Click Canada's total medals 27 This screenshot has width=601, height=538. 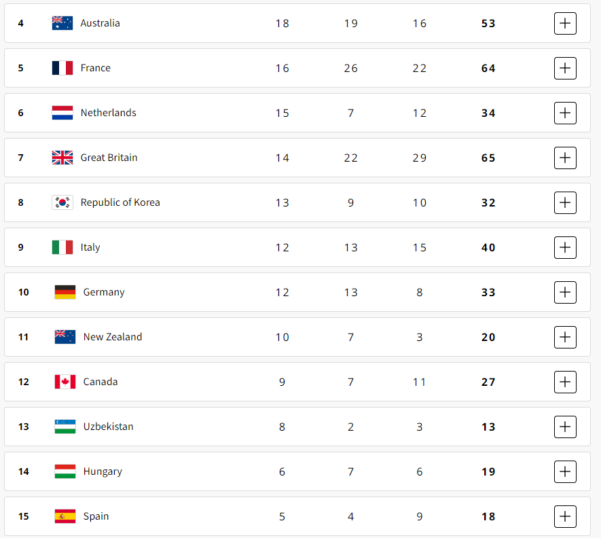click(488, 382)
